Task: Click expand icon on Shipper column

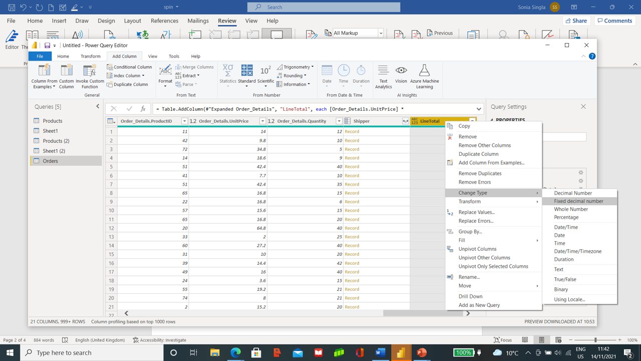Action: pyautogui.click(x=405, y=121)
